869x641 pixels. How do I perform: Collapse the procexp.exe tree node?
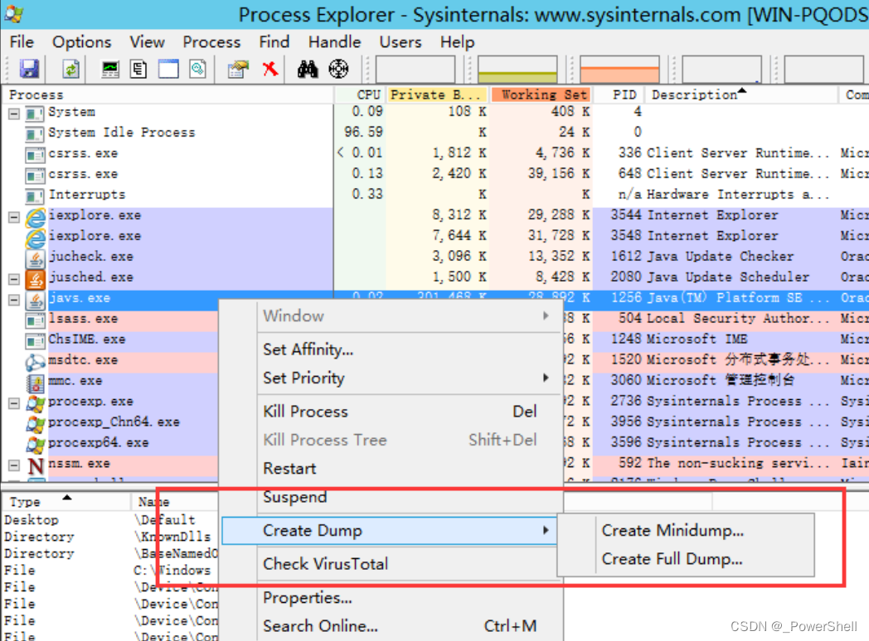tap(14, 403)
